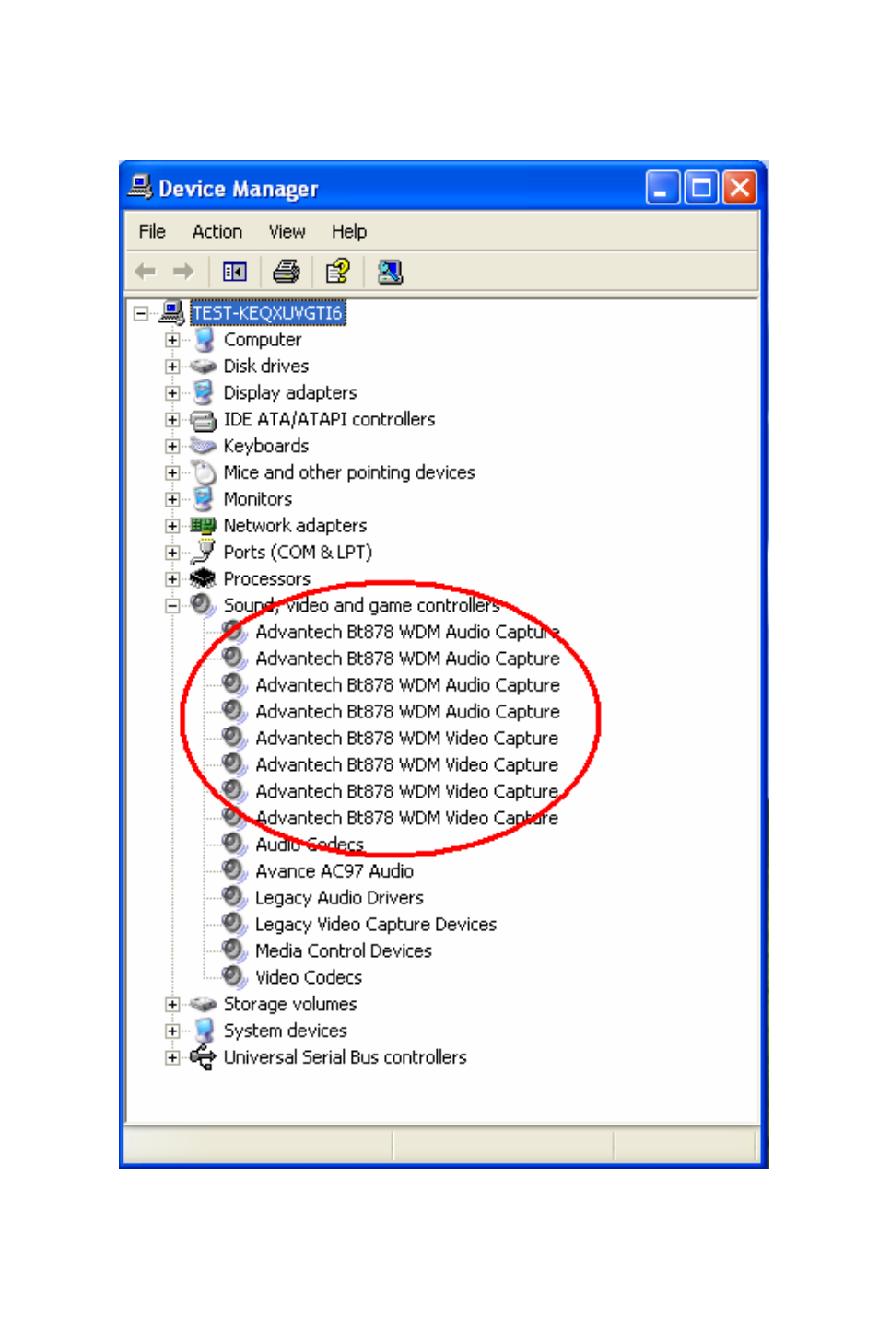This screenshot has width=879, height=1317.
Task: Toggle the console tree toolbar icon
Action: point(235,272)
